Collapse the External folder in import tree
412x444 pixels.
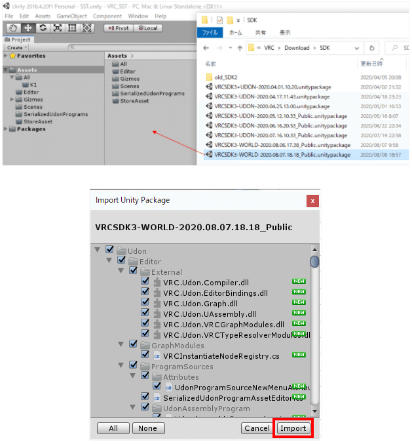point(121,271)
